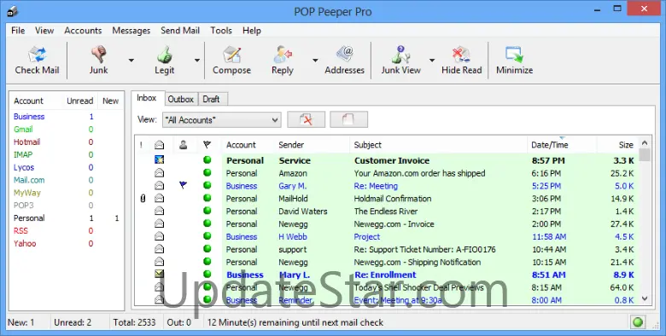The height and width of the screenshot is (336, 666).
Task: Click the blank page button beside delete
Action: 348,119
